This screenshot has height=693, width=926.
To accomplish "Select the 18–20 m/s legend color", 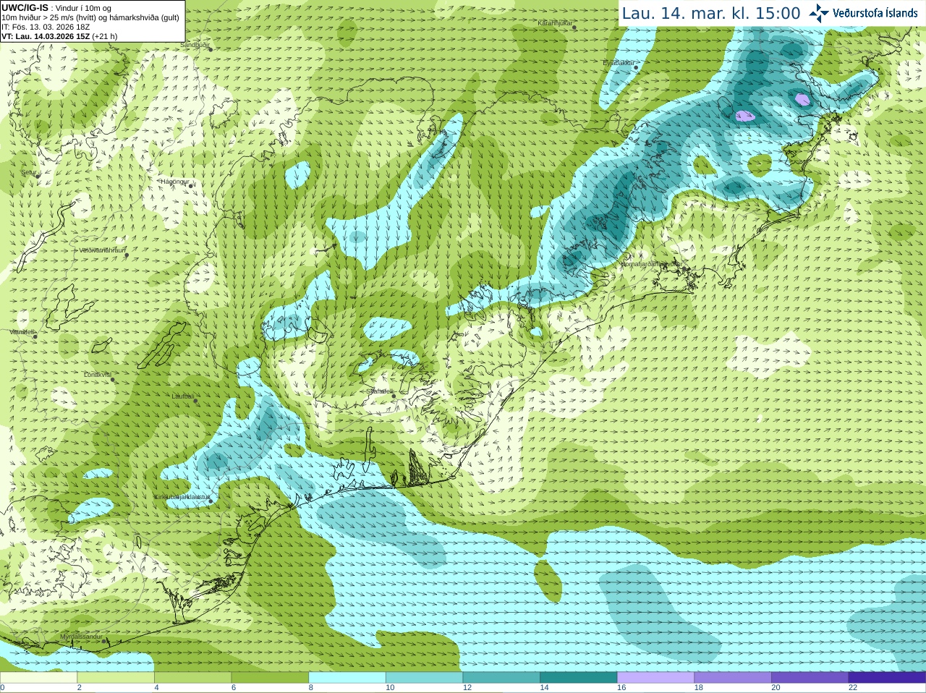I will [x=733, y=678].
